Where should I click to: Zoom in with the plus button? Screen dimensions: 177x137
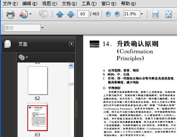pyautogui.click(x=117, y=14)
